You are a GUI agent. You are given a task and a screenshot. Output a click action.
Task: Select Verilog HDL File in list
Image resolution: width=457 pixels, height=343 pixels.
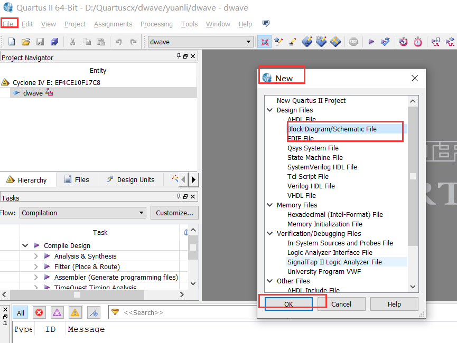click(x=311, y=186)
